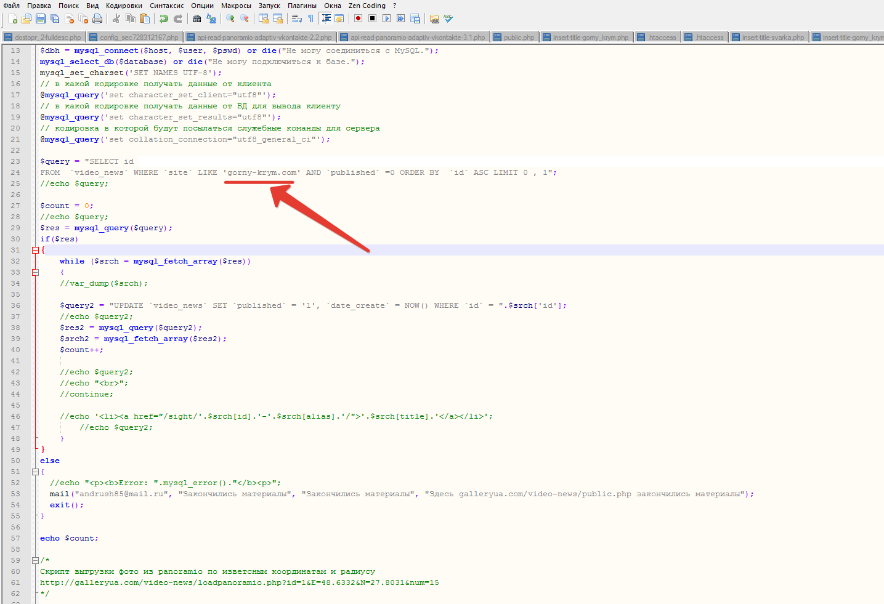
Task: Click the folder plugin icon near spell-check
Action: (434, 18)
